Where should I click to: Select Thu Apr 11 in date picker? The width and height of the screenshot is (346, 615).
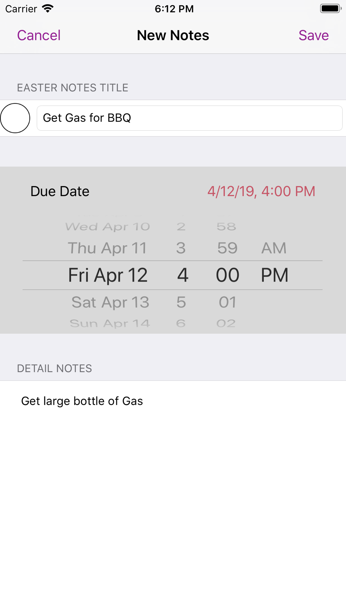coord(107,248)
